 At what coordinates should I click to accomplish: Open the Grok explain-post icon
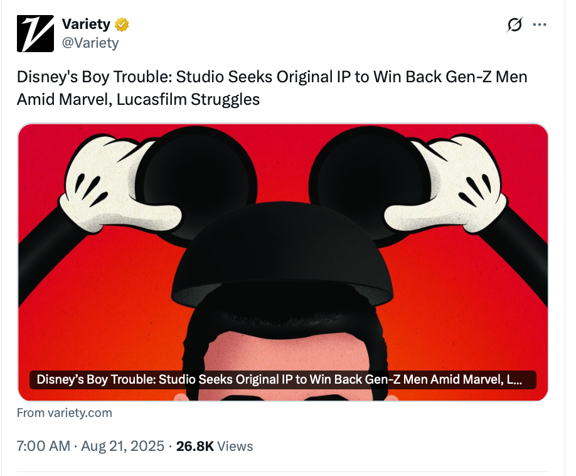click(x=515, y=24)
